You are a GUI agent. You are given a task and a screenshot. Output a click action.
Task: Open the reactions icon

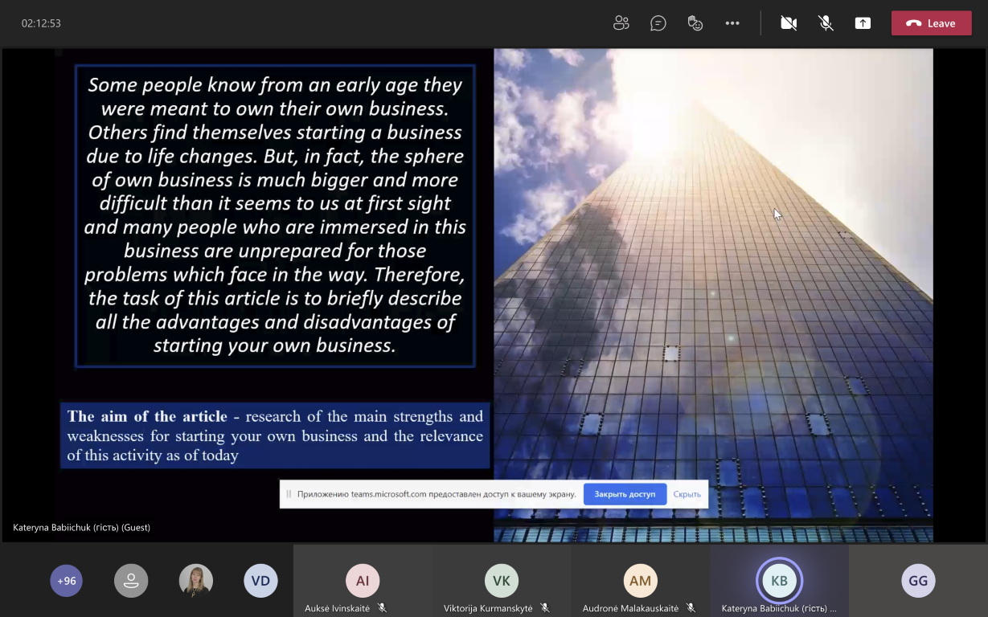695,23
